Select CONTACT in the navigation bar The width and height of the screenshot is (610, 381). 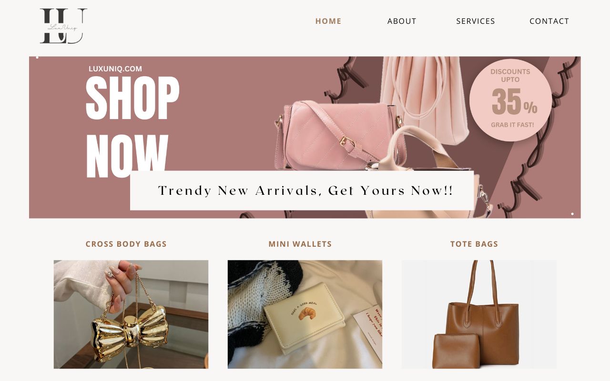(549, 21)
